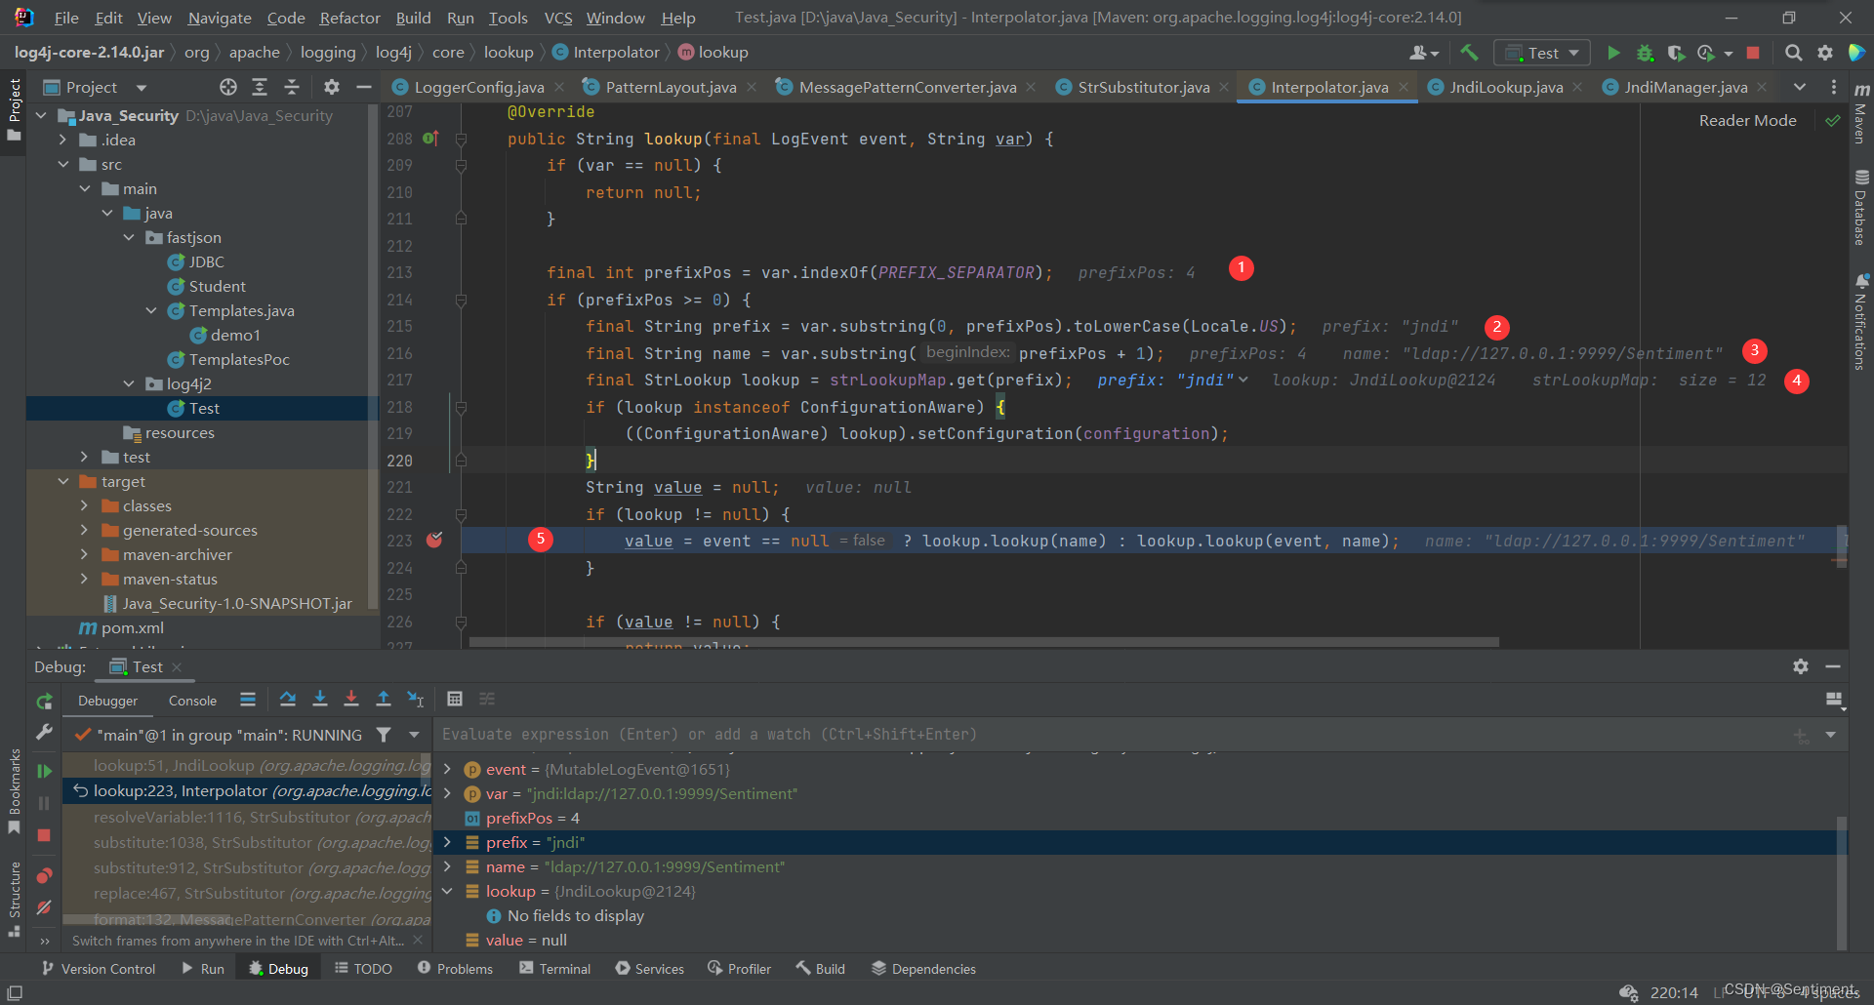Screen dimensions: 1874x1005
Task: Toggle Notifications tool window side button
Action: point(1861,322)
